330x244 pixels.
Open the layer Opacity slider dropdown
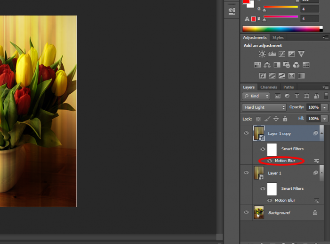tap(325, 107)
